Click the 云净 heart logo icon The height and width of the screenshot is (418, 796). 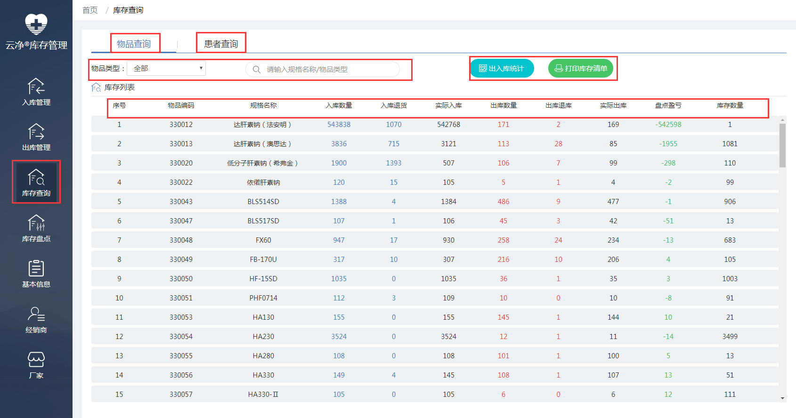click(36, 24)
